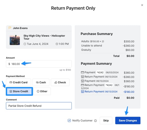Click the yellow flag icon beside John Evans

click(10, 28)
